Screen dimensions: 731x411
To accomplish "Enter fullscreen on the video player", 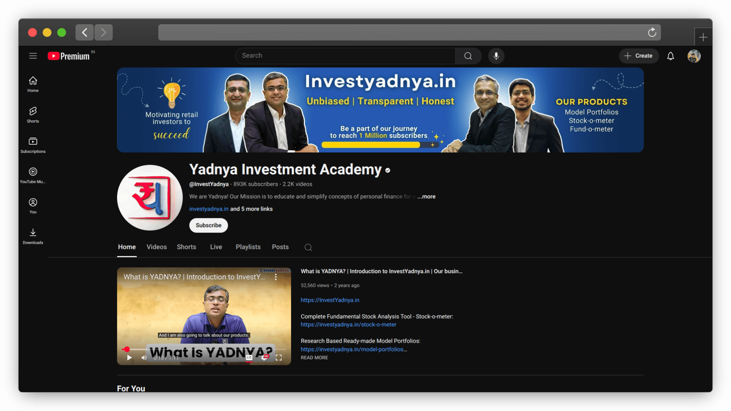I will point(279,358).
